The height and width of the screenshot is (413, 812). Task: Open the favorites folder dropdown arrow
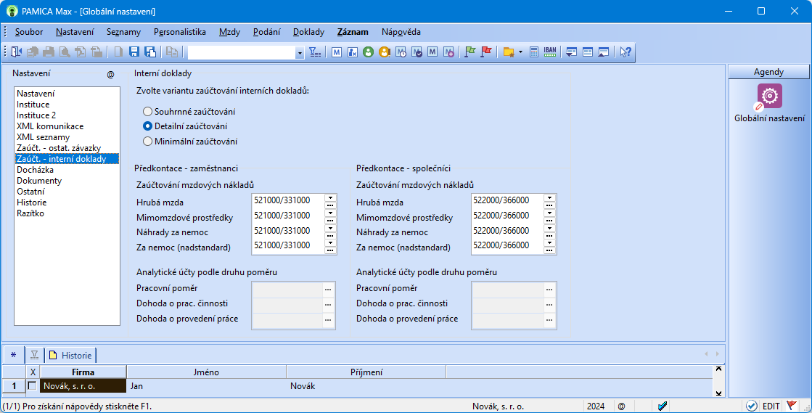(520, 52)
